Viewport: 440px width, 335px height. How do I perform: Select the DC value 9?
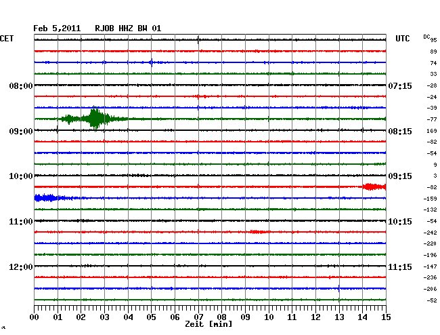pos(435,165)
